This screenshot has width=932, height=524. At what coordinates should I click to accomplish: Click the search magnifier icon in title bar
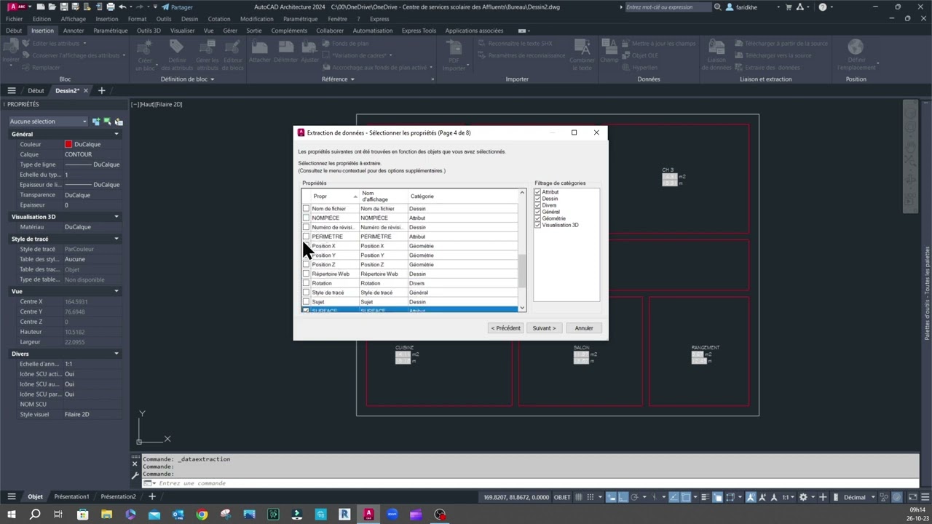pyautogui.click(x=718, y=7)
